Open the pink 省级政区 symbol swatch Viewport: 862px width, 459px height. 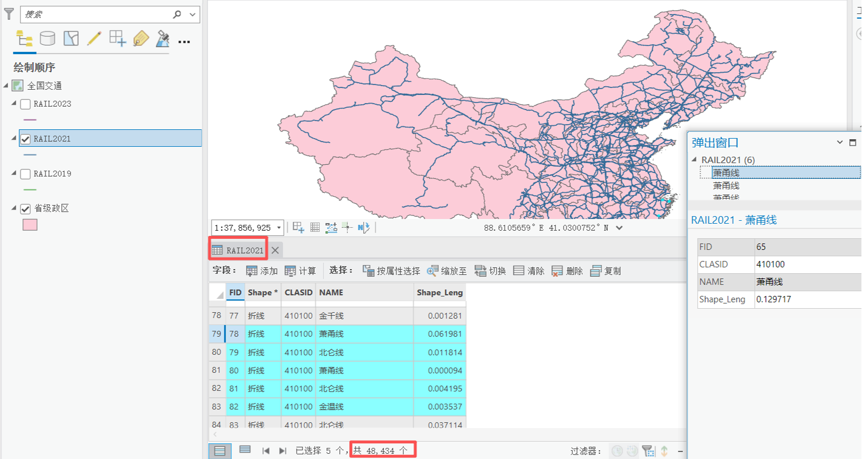(x=30, y=225)
